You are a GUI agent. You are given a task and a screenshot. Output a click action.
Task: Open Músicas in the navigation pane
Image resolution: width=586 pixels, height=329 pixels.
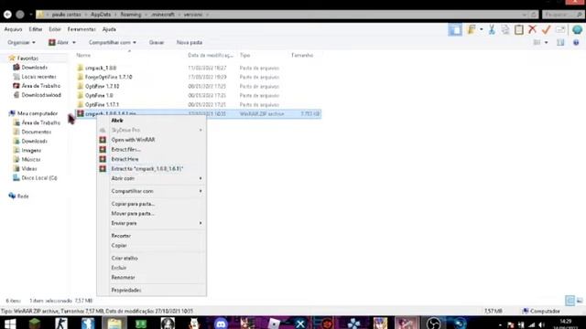click(x=30, y=159)
